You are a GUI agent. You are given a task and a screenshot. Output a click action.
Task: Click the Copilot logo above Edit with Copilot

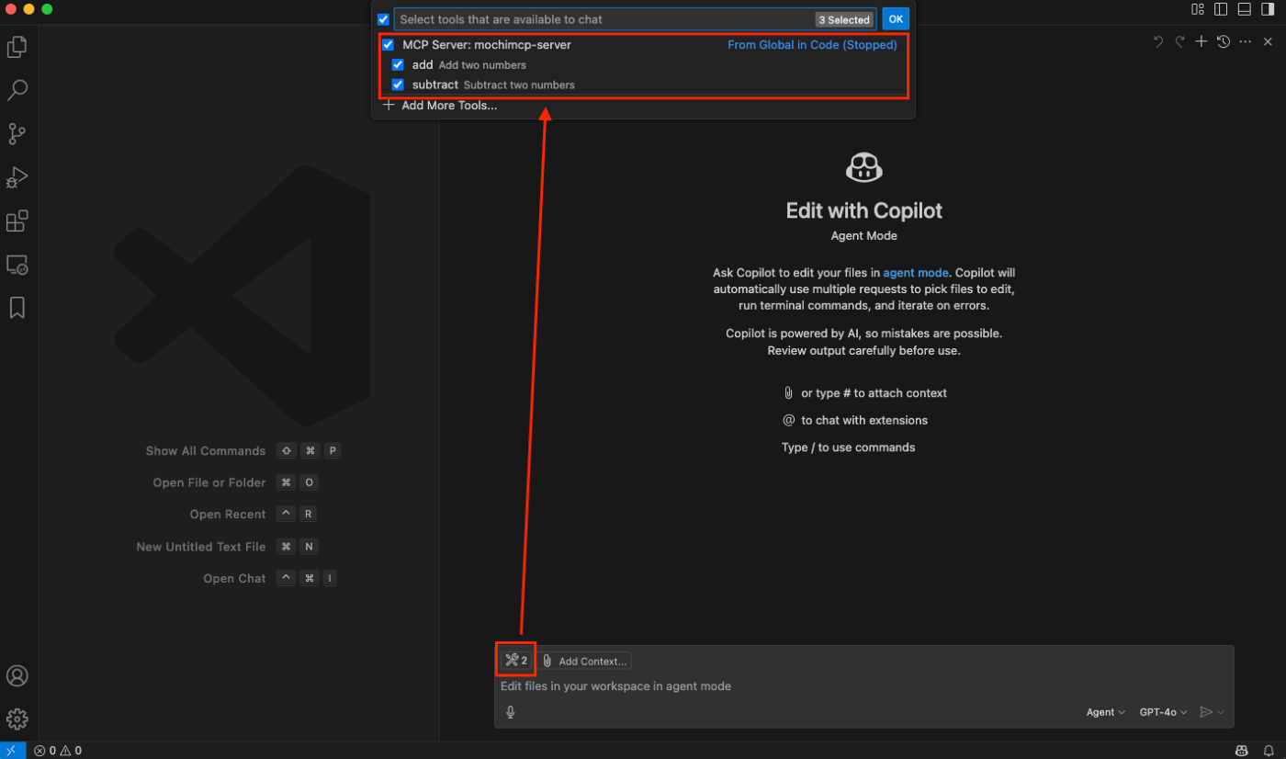point(863,167)
